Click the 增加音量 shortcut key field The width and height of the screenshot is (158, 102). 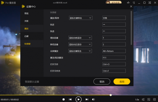coord(114,38)
